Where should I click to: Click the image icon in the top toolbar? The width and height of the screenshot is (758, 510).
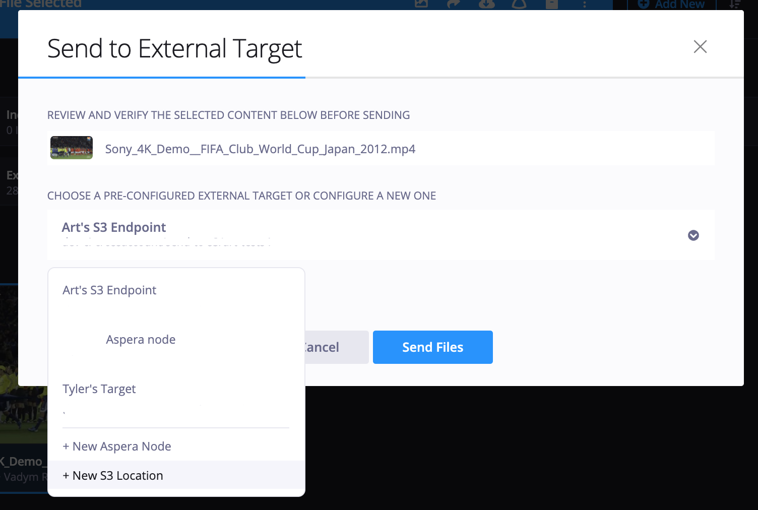421,4
